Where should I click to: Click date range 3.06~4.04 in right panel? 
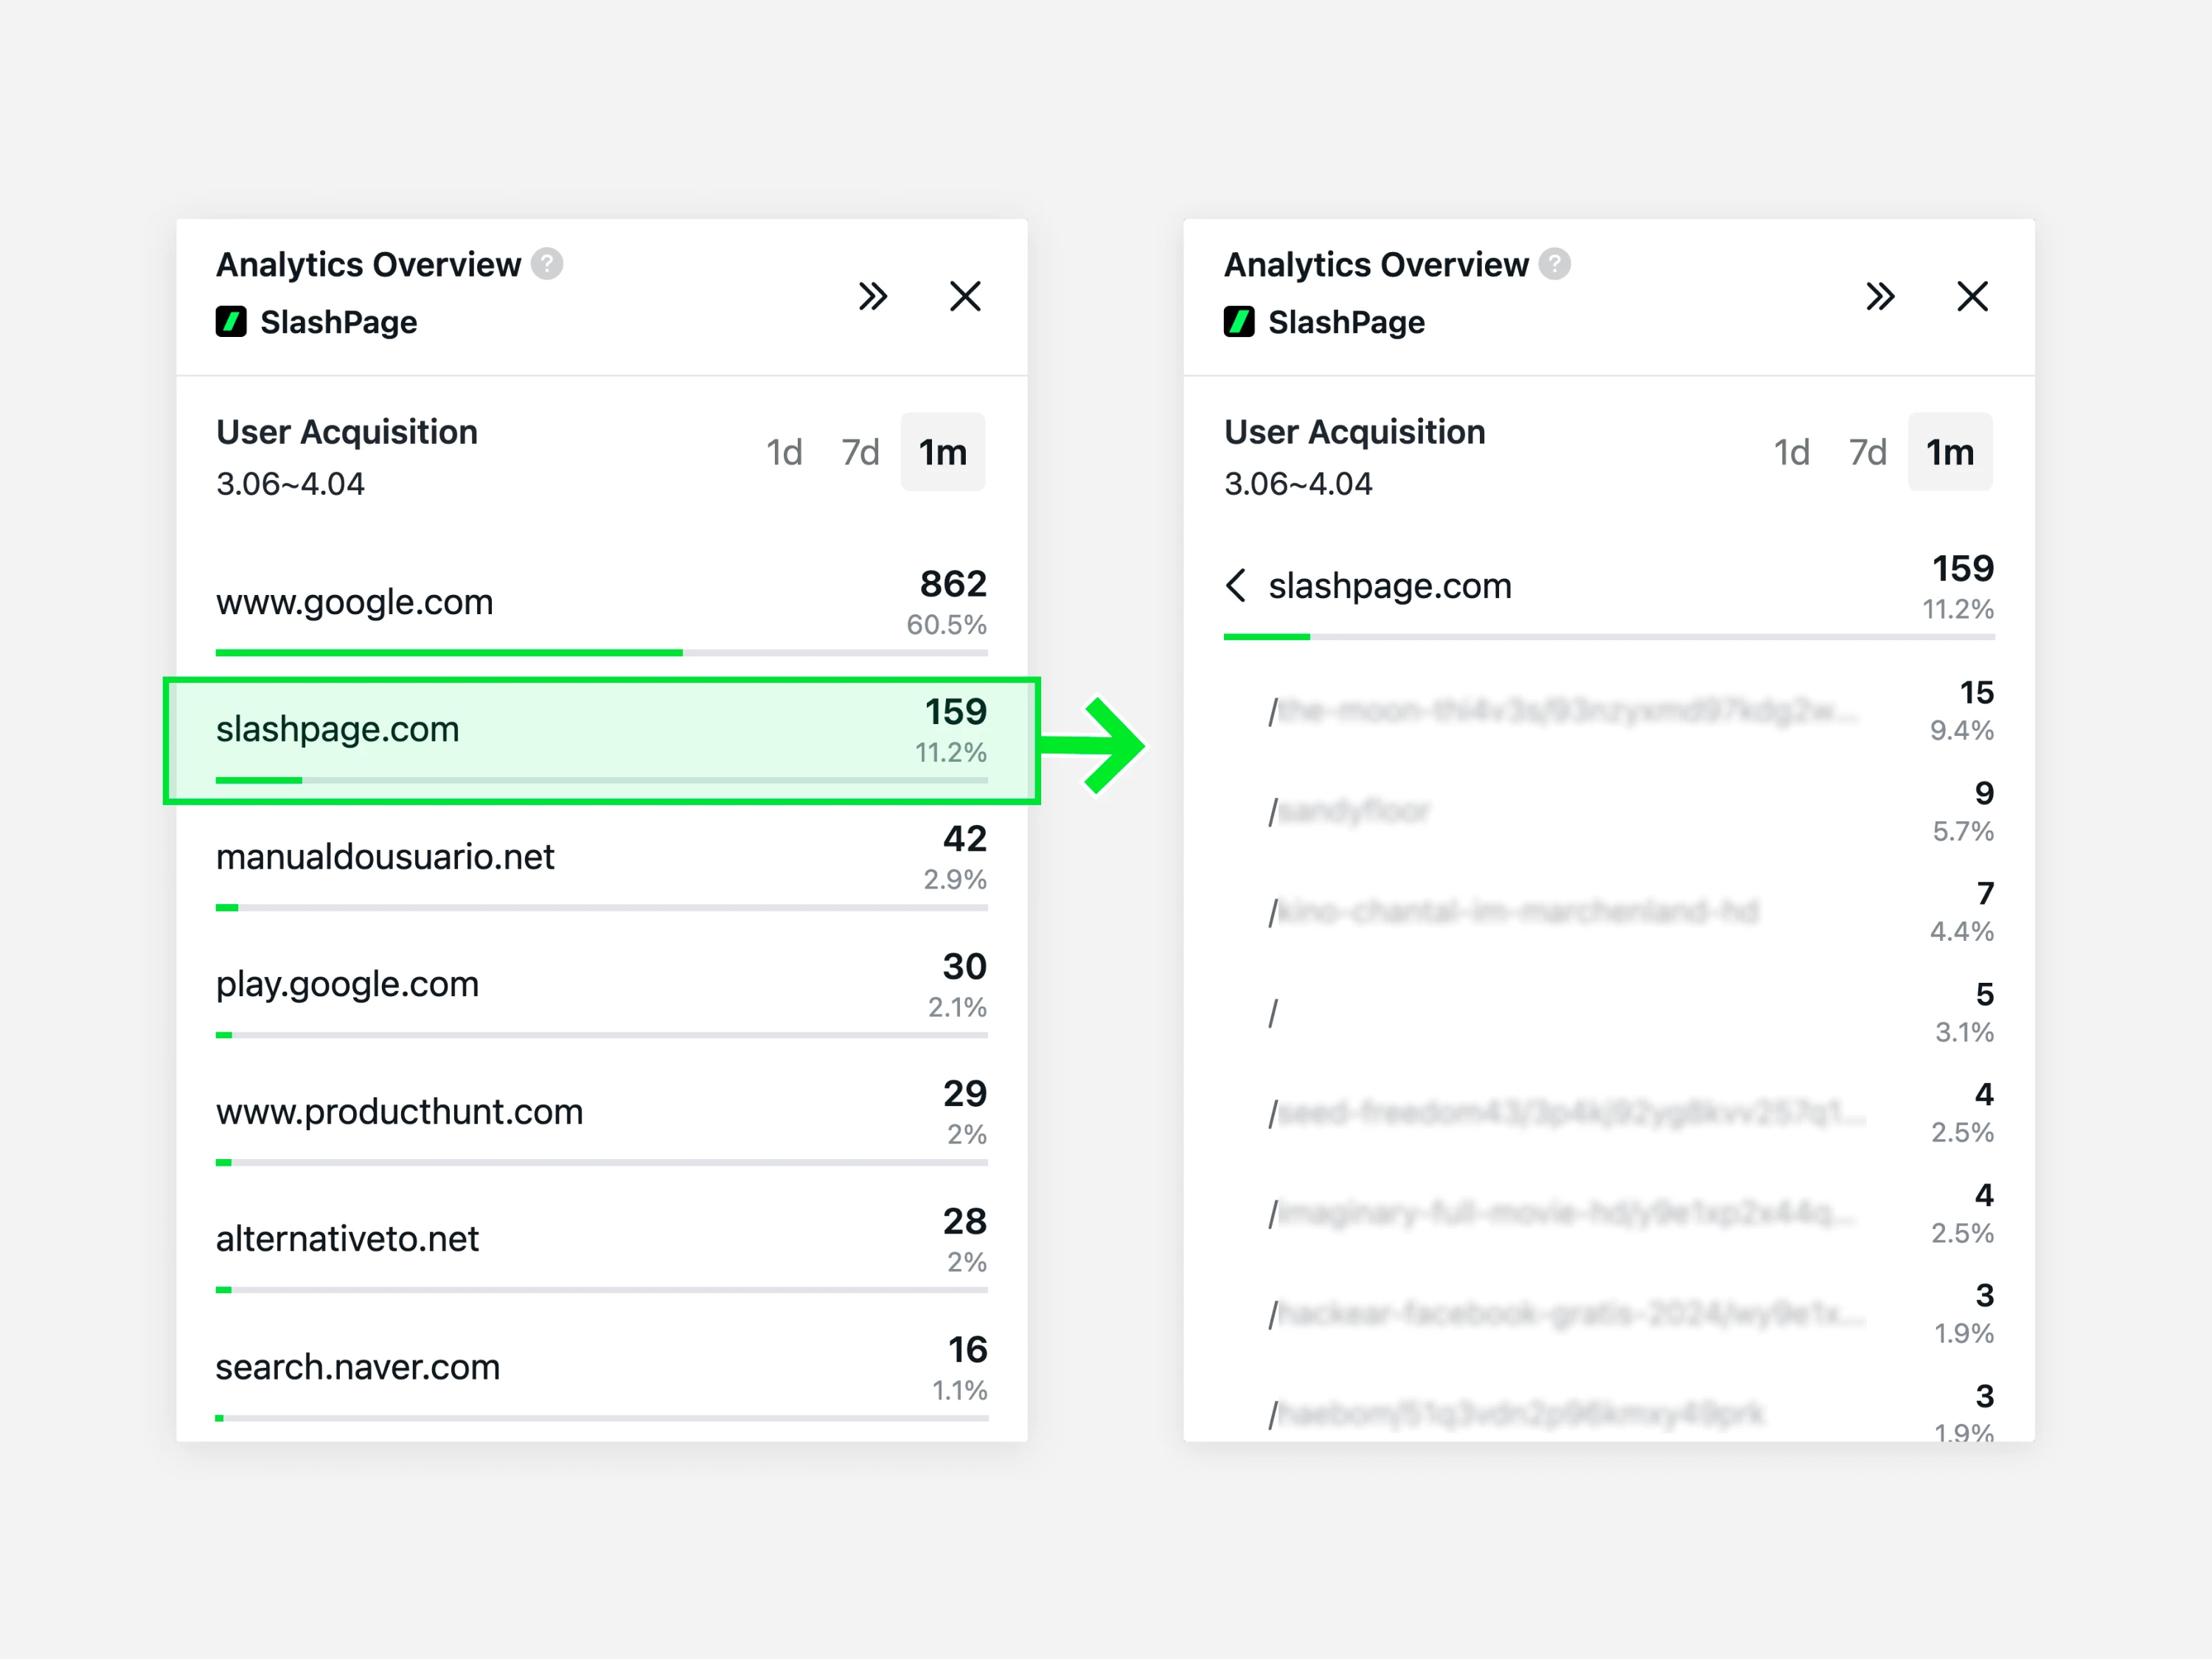1298,484
